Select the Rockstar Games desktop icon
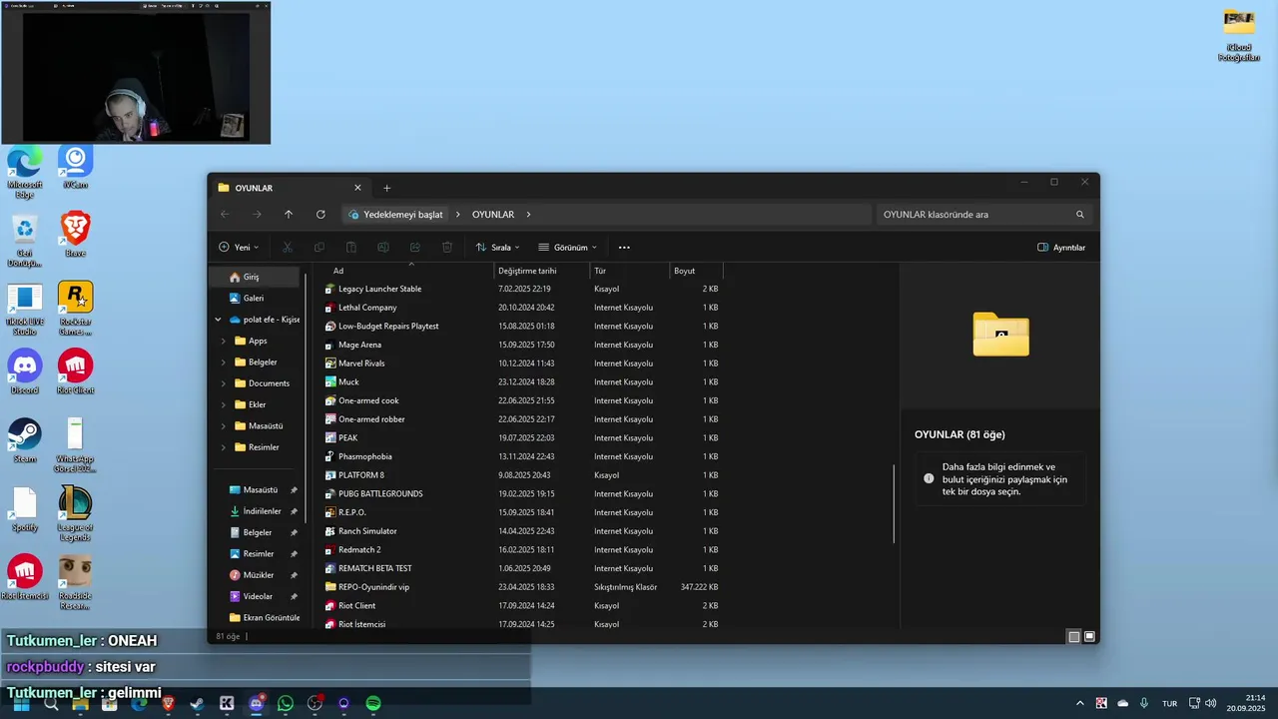This screenshot has height=719, width=1278. tap(76, 309)
